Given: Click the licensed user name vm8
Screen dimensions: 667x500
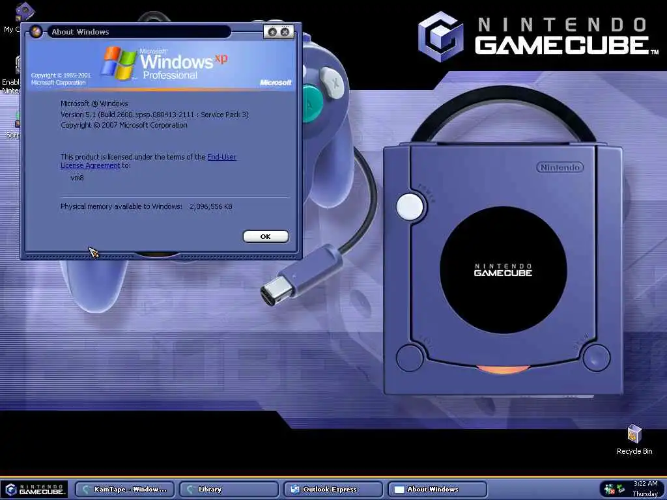Looking at the screenshot, I should pos(77,178).
